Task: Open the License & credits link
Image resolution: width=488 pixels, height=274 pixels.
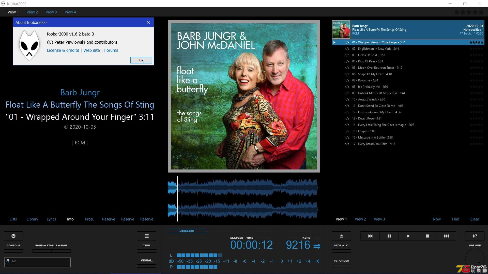Action: (63, 50)
